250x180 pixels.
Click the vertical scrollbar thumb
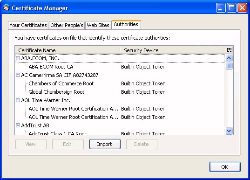[229, 66]
